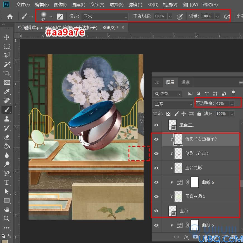
Task: Select the Polygonal Lasso tool
Action: [x=7, y=55]
